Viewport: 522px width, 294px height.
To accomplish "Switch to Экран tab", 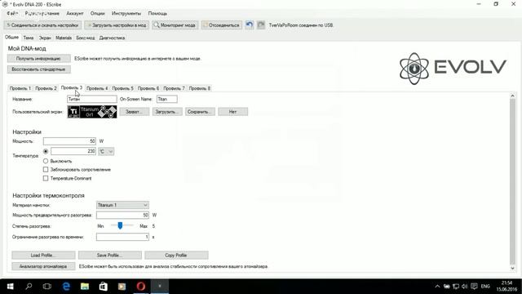I will click(x=45, y=38).
